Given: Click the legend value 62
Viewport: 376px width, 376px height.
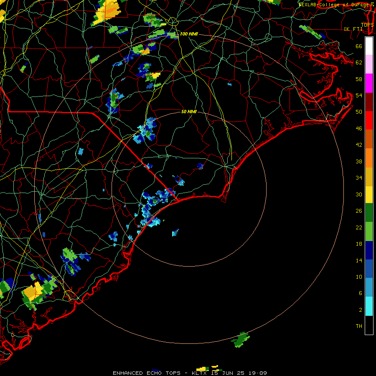Looking at the screenshot, I should 359,62.
